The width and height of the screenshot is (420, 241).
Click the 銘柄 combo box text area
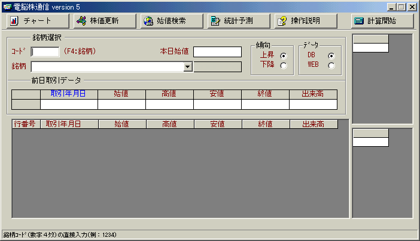coord(108,67)
